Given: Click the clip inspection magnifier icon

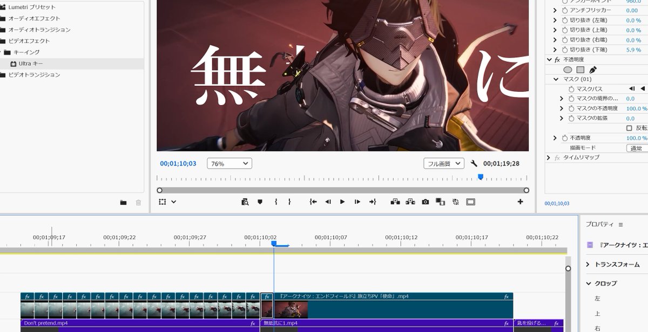Looking at the screenshot, I should pos(245,202).
